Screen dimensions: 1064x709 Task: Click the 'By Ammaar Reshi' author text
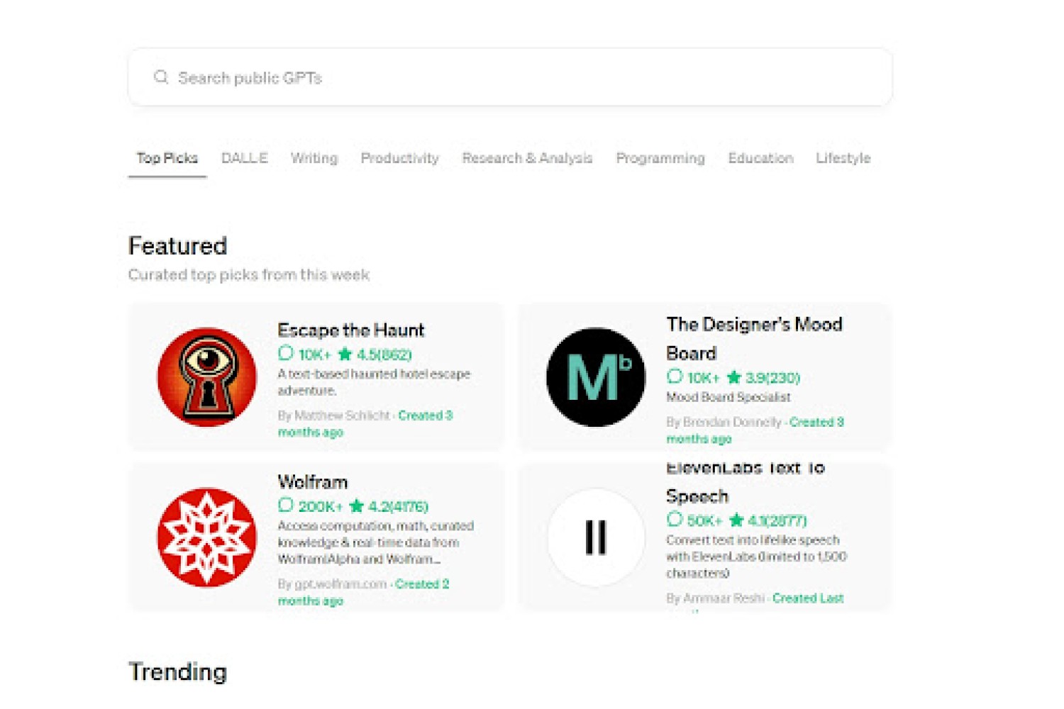(x=715, y=598)
